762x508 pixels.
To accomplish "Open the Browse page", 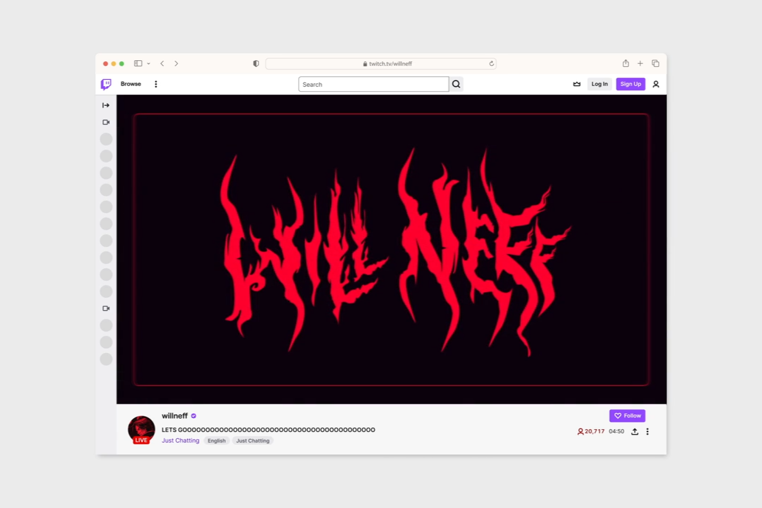I will coord(131,84).
